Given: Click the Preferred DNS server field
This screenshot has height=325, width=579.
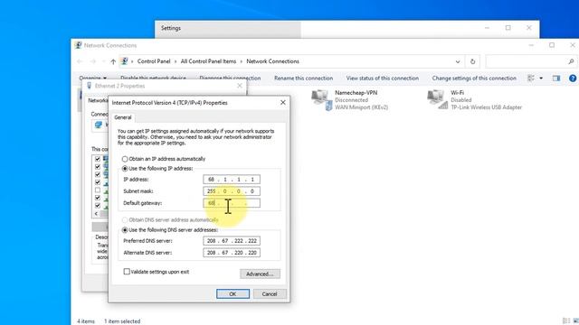Looking at the screenshot, I should 232,241.
